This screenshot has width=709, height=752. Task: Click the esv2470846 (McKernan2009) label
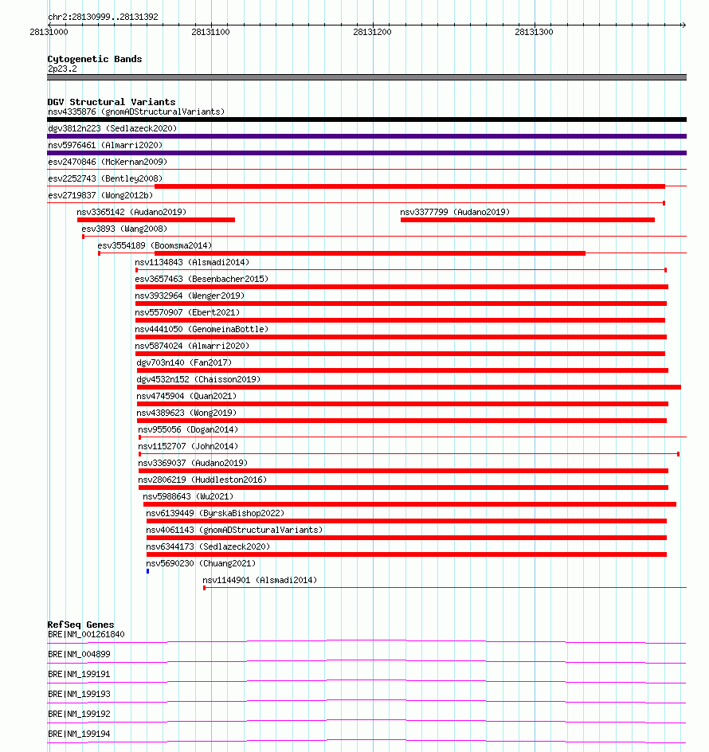click(x=108, y=162)
